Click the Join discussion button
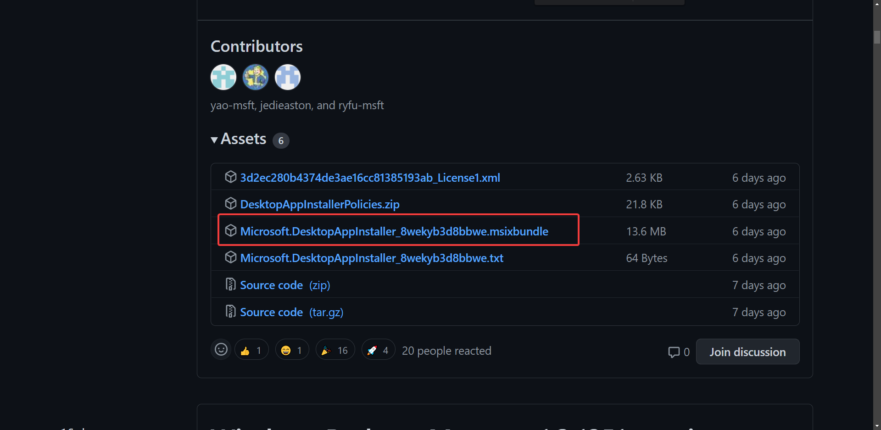The width and height of the screenshot is (881, 430). (x=747, y=352)
